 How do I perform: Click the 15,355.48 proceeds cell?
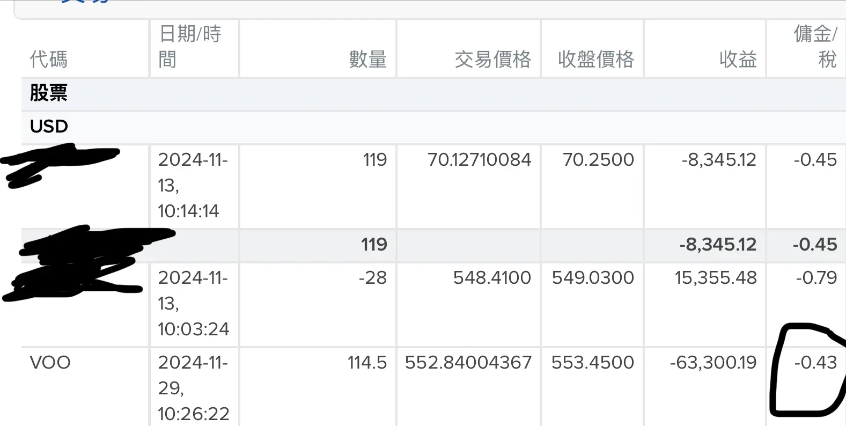(716, 278)
